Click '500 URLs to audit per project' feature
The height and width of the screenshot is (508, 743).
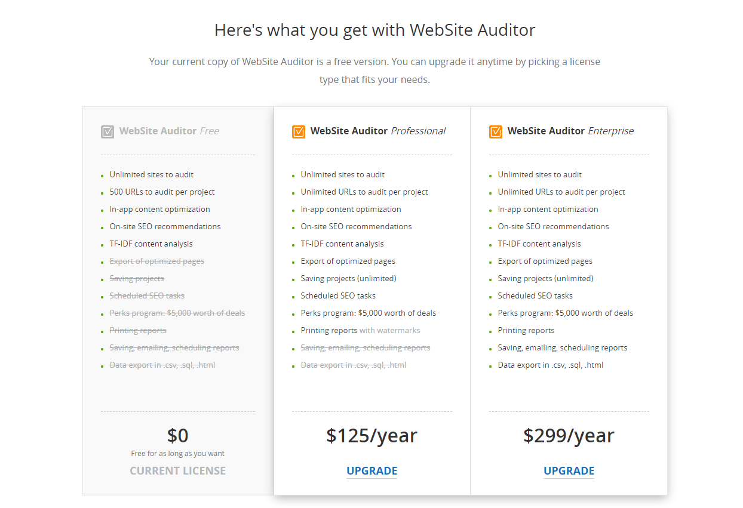[162, 192]
